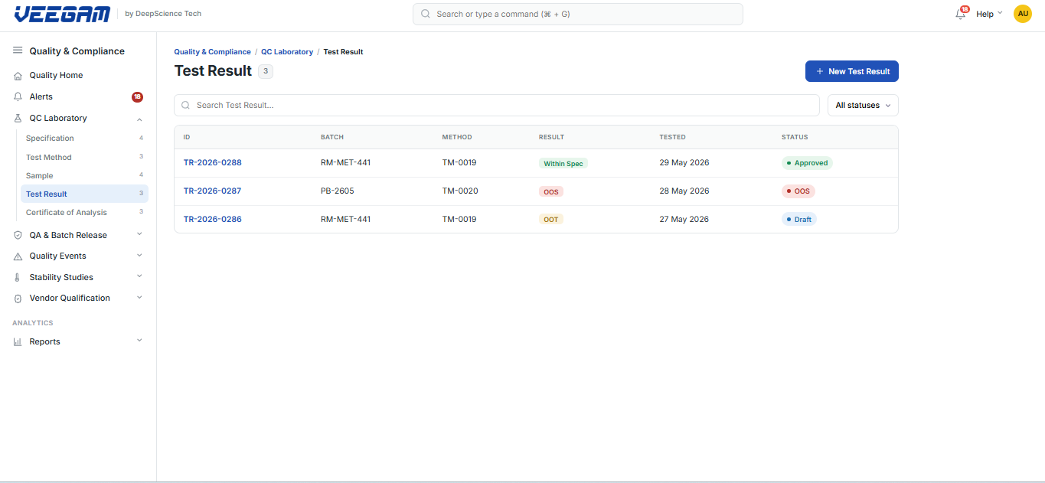Open the AU user avatar

1023,14
